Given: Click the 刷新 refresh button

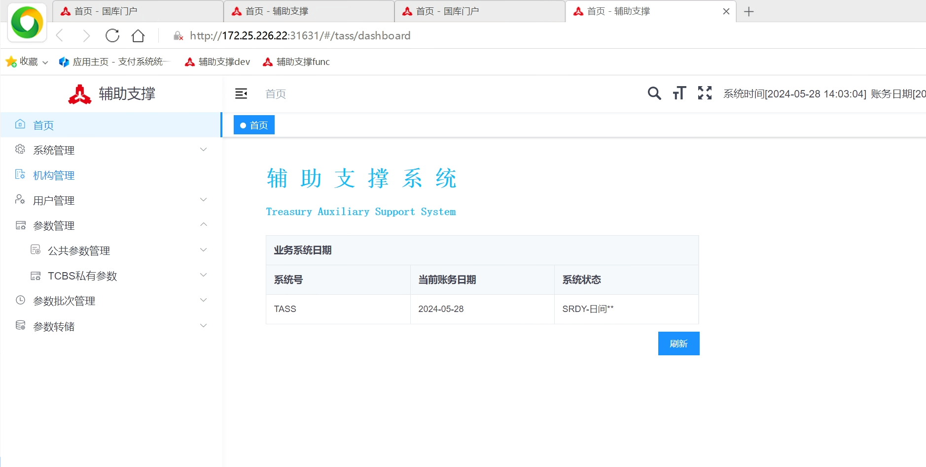Looking at the screenshot, I should [678, 343].
